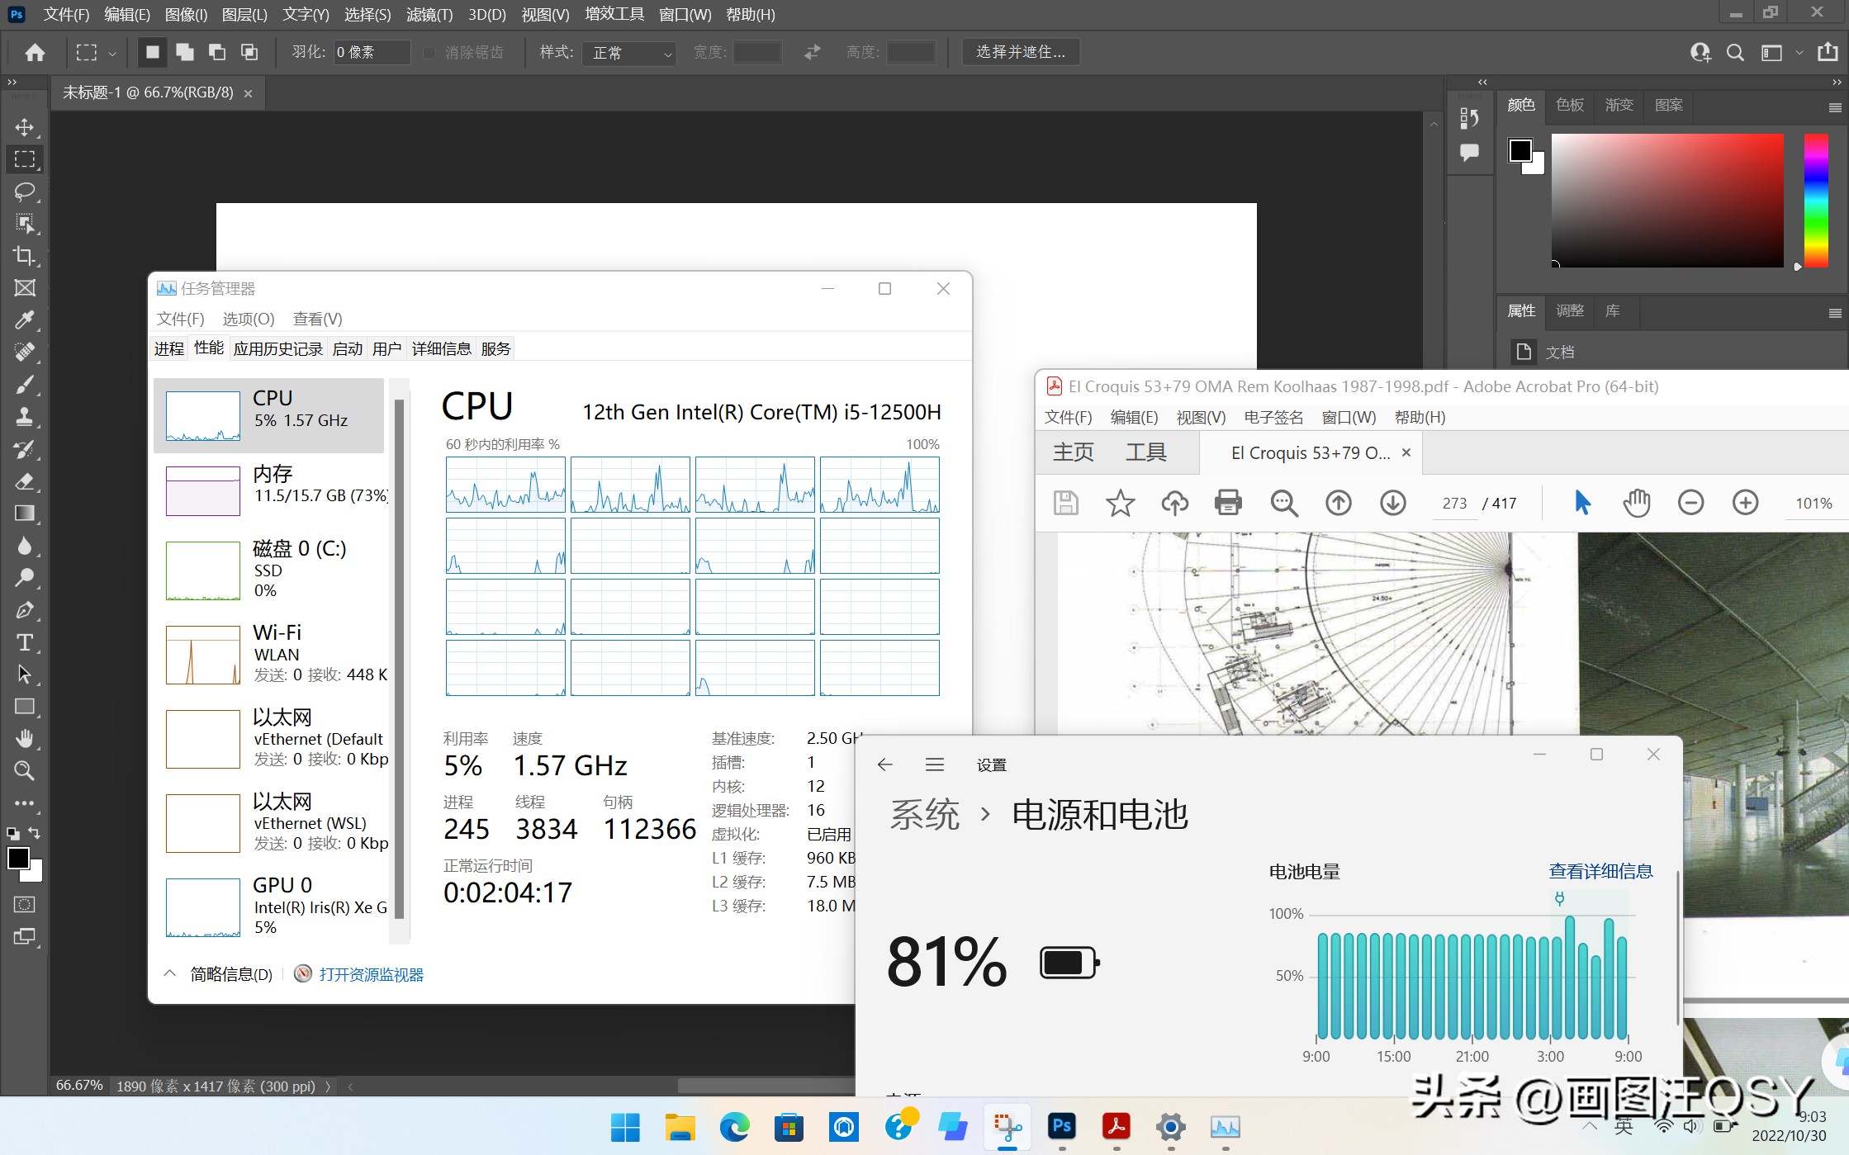
Task: Click the Print icon in Acrobat
Action: pos(1228,503)
